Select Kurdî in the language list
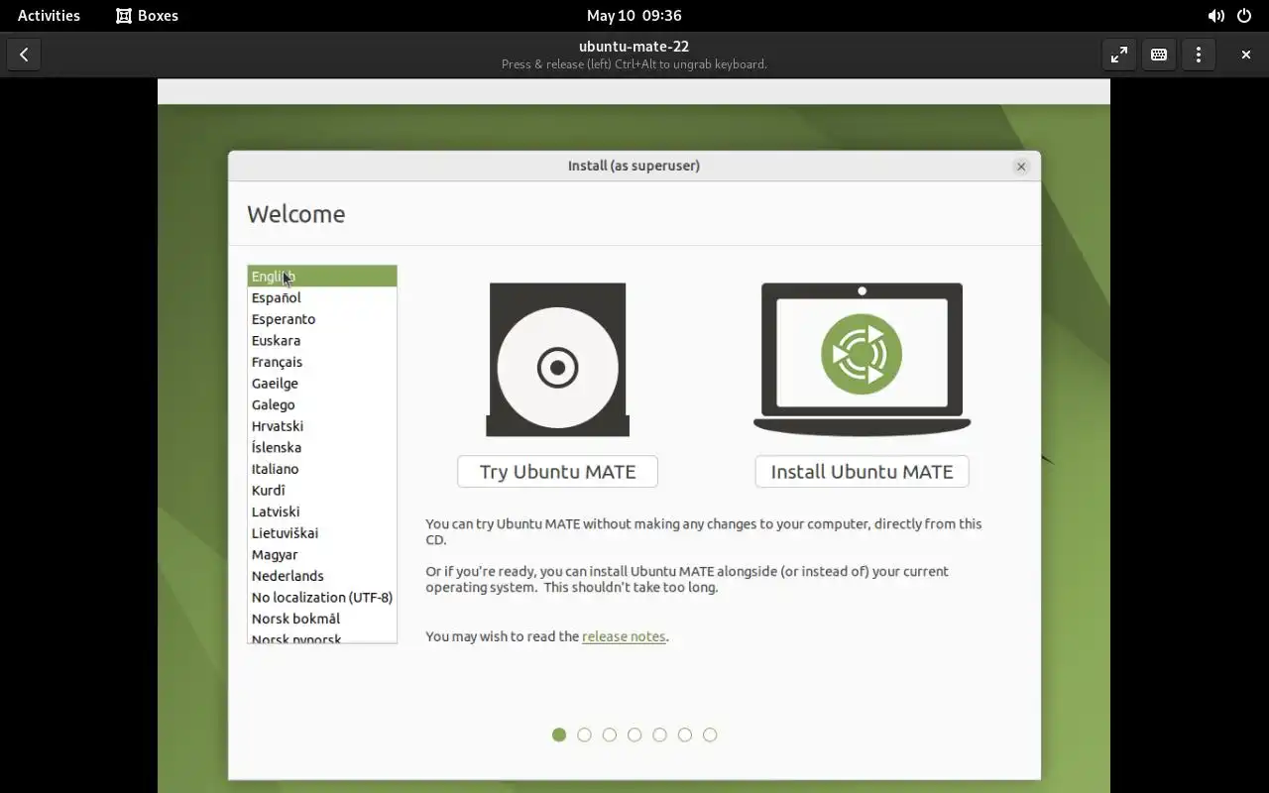 click(322, 491)
